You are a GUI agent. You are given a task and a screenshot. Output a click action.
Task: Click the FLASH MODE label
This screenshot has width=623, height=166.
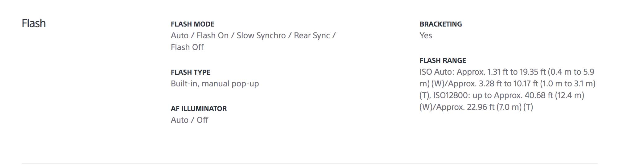click(x=192, y=24)
